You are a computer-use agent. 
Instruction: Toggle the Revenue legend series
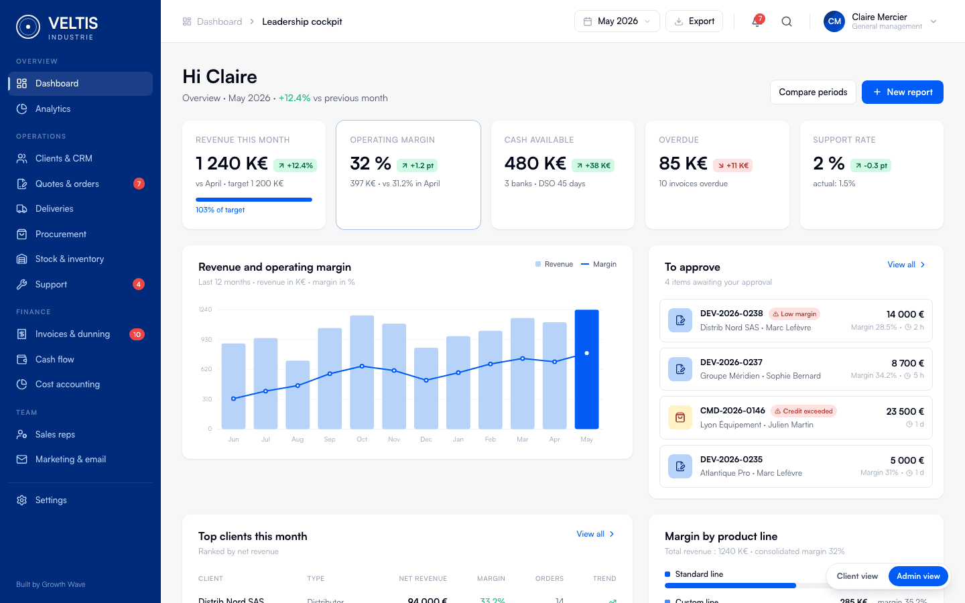554,264
